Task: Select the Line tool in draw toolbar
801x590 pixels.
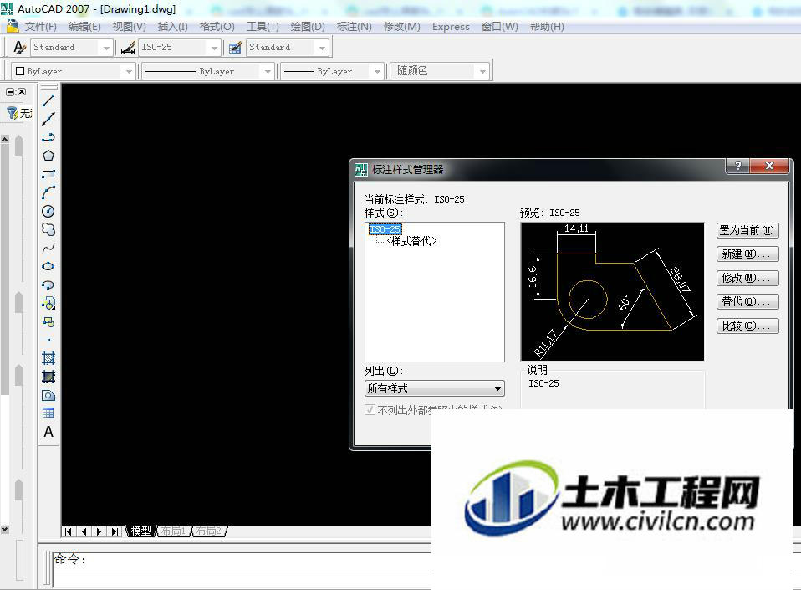Action: (x=48, y=100)
